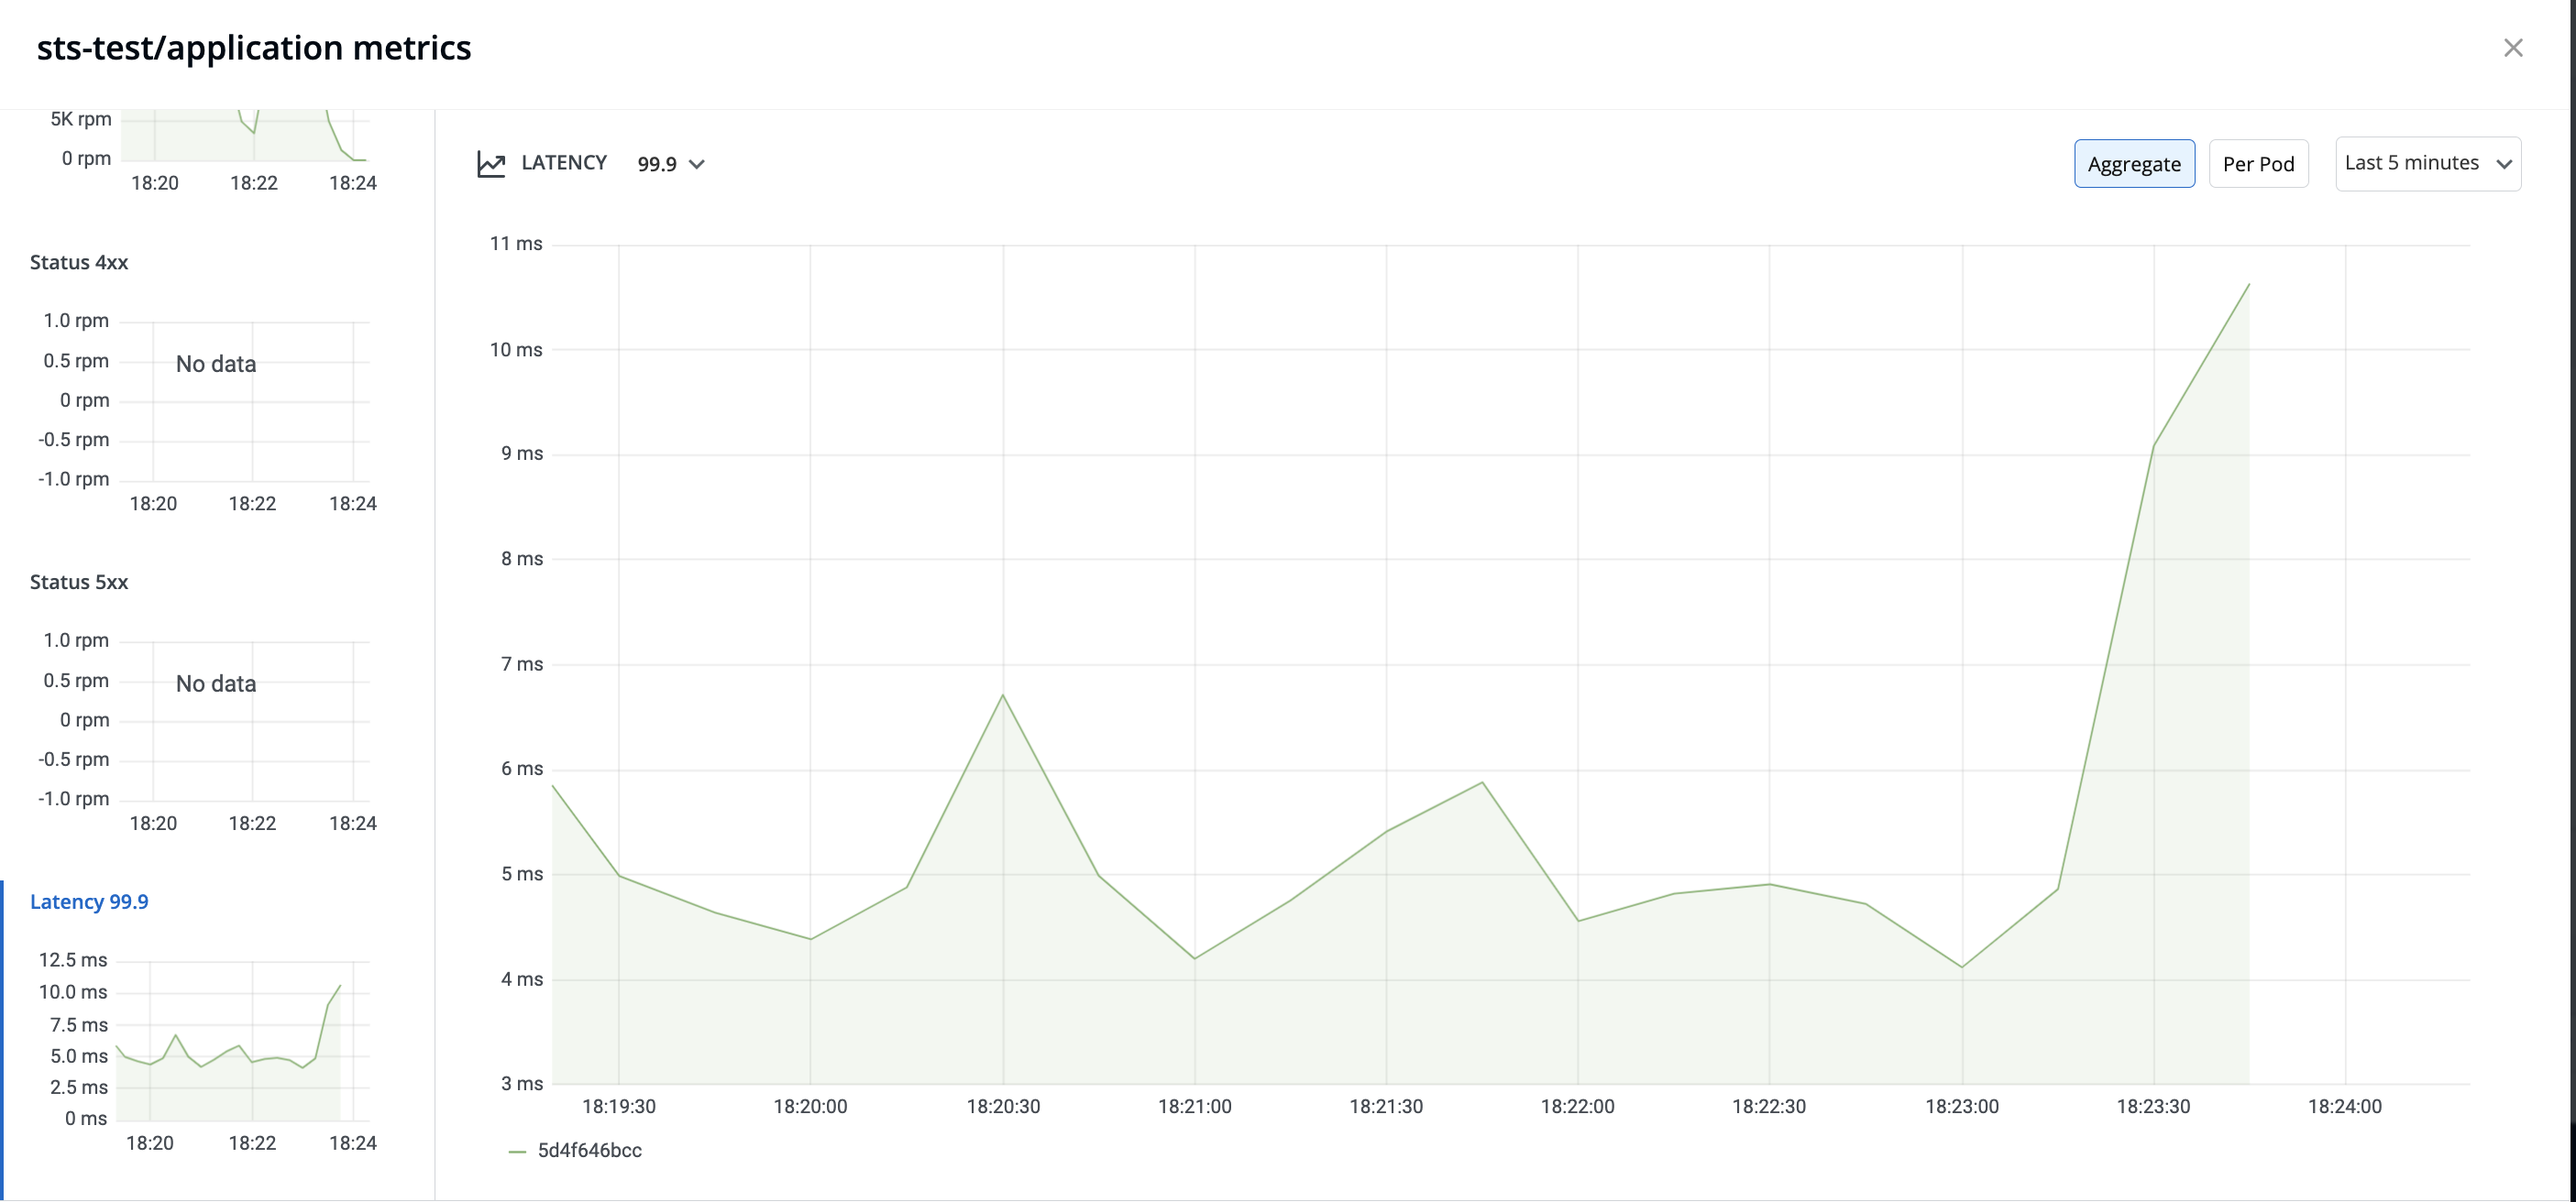
Task: Toggle the 5d4f646bcc legend series
Action: pyautogui.click(x=589, y=1150)
